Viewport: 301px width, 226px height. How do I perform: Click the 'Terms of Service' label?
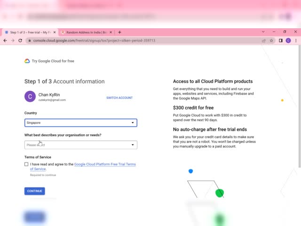click(x=38, y=157)
